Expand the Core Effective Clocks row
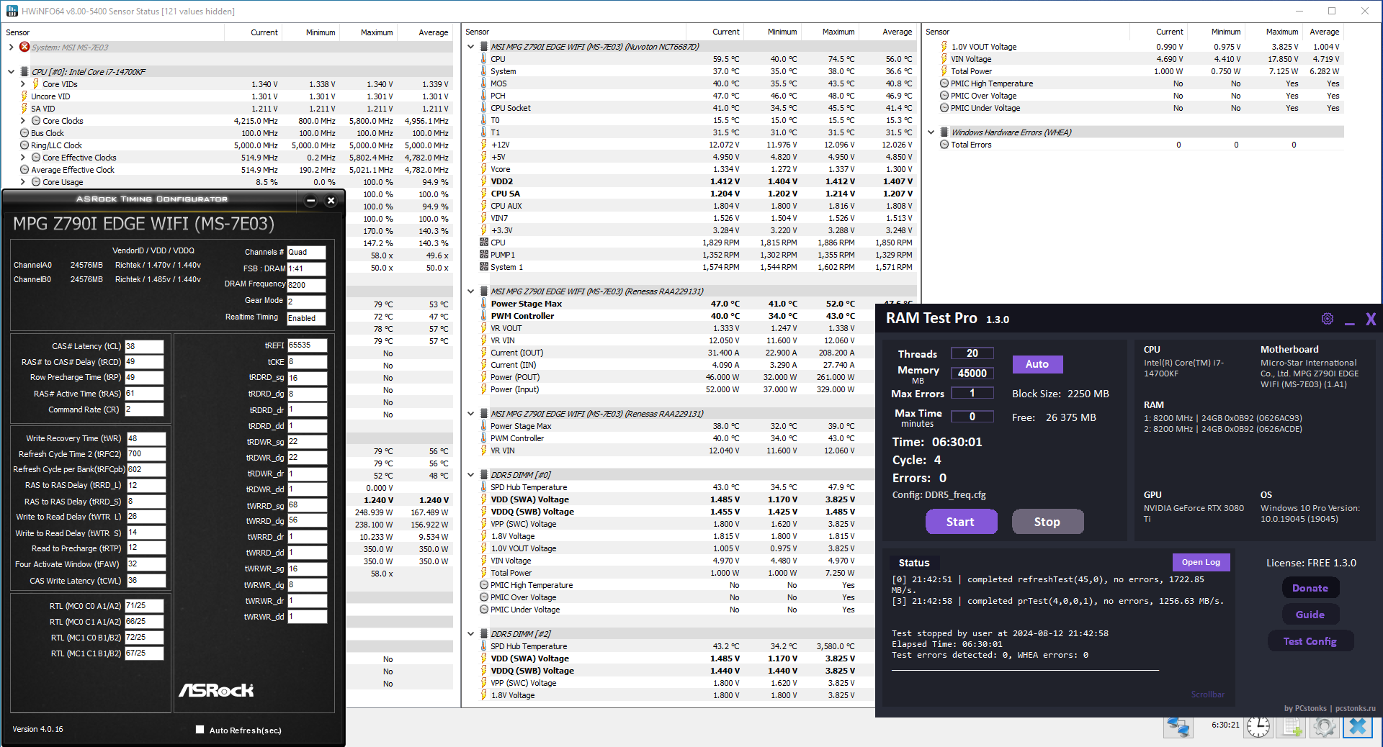This screenshot has height=747, width=1383. point(22,158)
